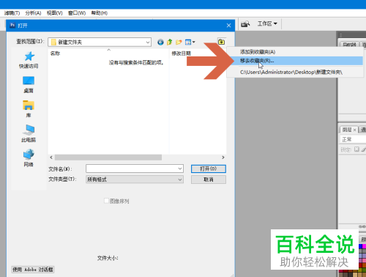Open Quick Access (快速访问) location
This screenshot has width=366, height=277.
click(x=29, y=59)
